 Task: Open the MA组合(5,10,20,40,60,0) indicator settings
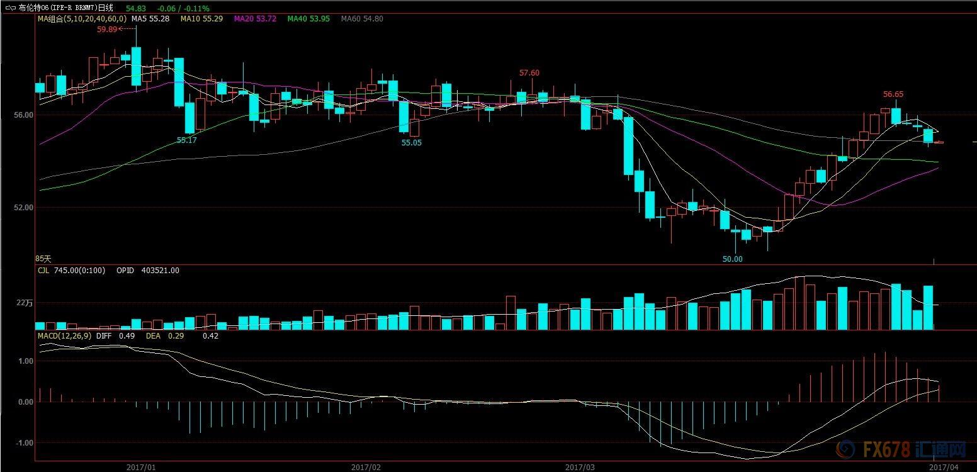point(82,19)
